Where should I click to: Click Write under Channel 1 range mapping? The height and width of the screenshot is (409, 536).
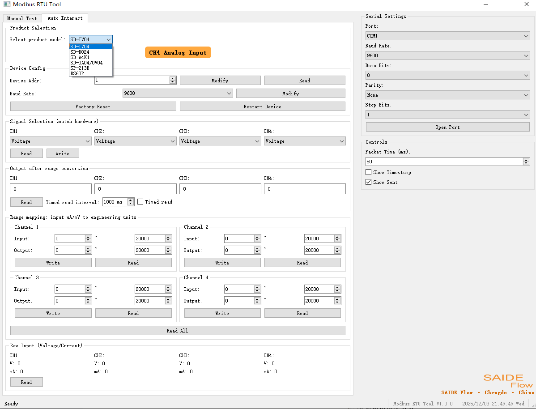click(53, 262)
